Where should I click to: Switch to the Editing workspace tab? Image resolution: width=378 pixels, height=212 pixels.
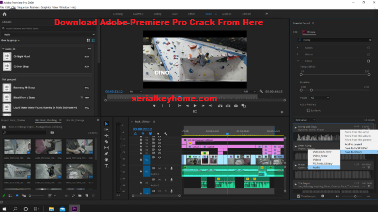tap(158, 14)
